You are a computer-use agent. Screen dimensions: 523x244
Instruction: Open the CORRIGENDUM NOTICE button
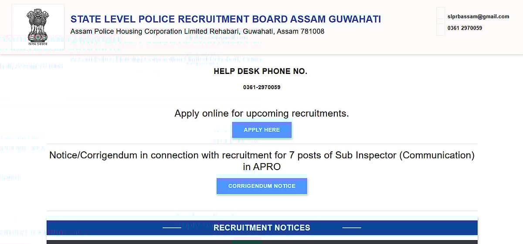coord(261,186)
